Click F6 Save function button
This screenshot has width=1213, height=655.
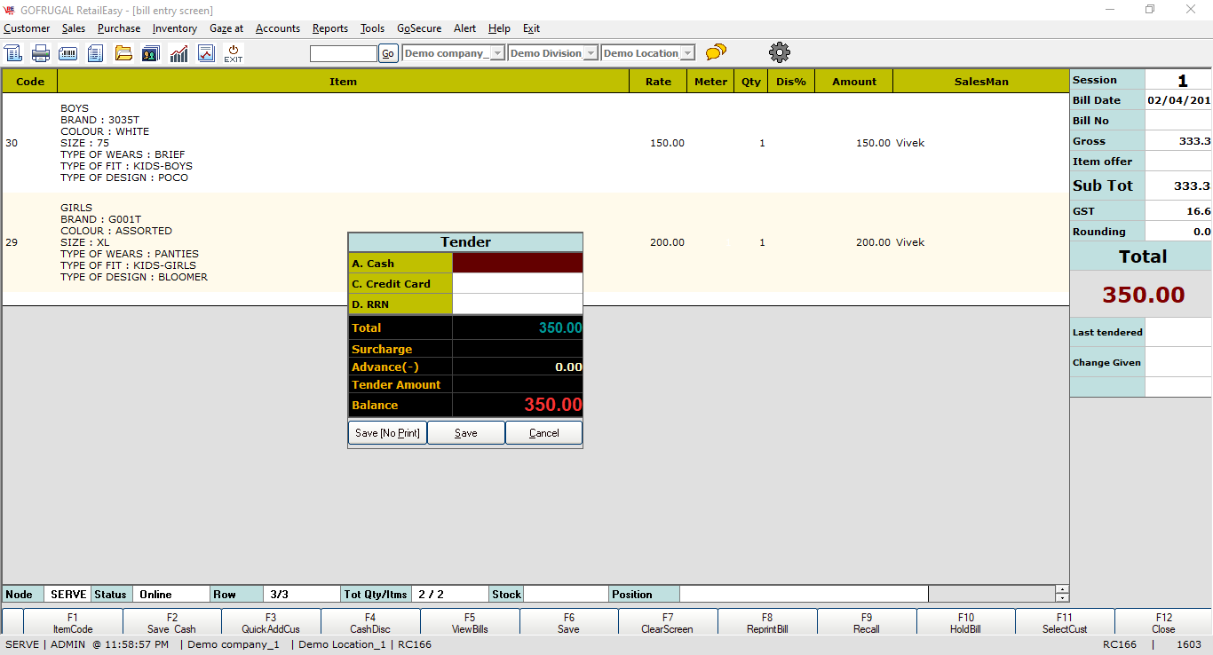[569, 623]
